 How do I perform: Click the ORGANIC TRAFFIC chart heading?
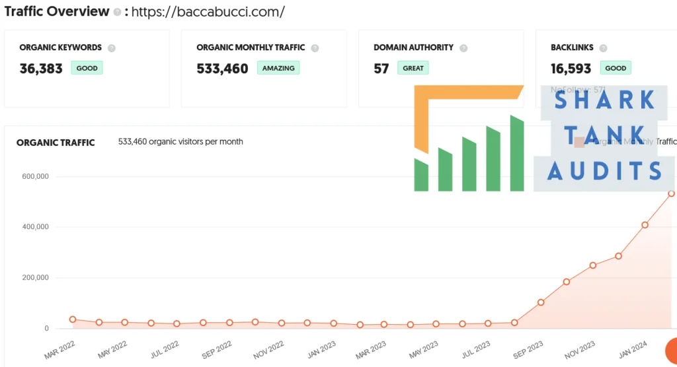(x=56, y=143)
